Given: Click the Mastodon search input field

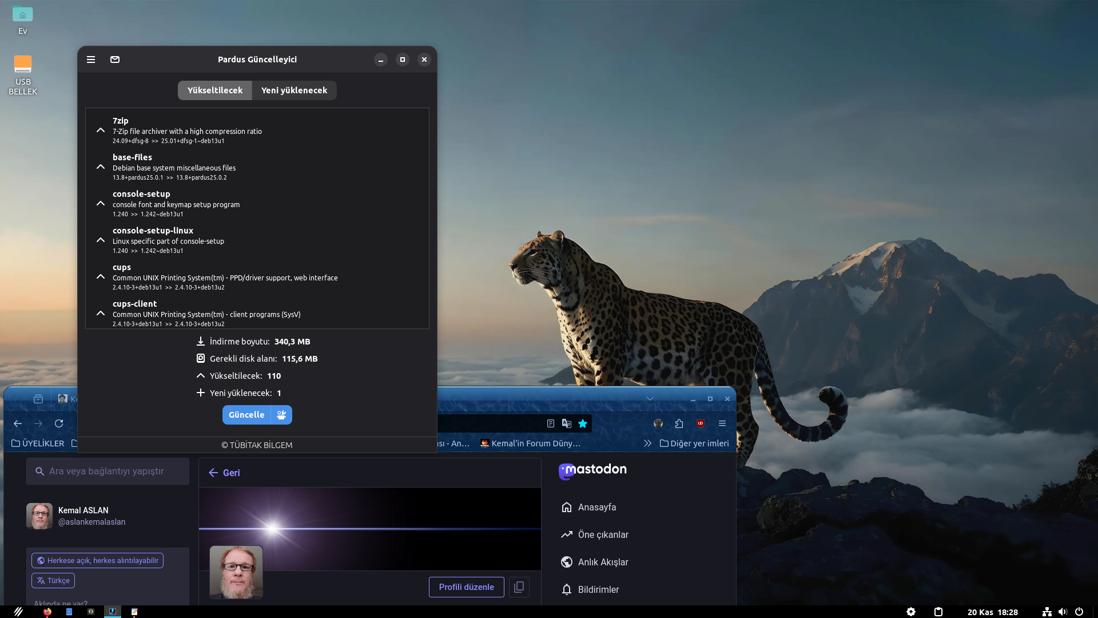Looking at the screenshot, I should point(108,472).
